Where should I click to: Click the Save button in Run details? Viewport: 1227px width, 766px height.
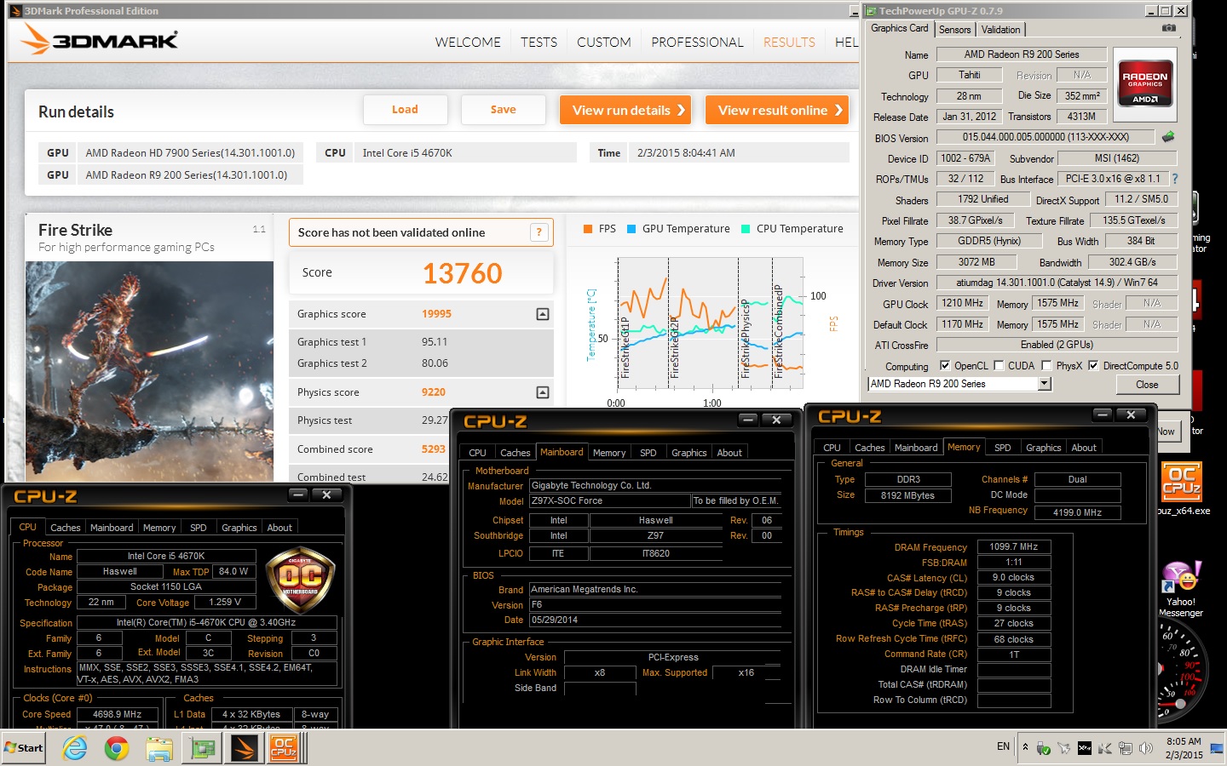pos(503,110)
